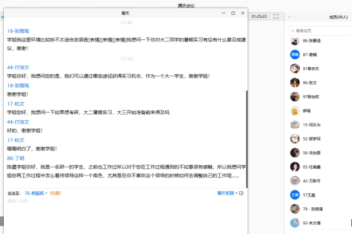Click the dog avatar of member 52
The height and width of the screenshot is (234, 352).
(295, 139)
